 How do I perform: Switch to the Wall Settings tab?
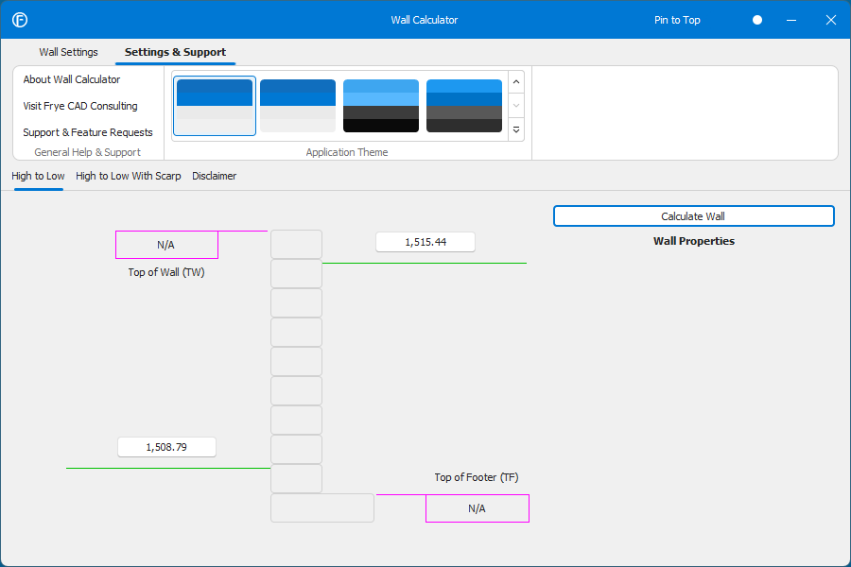pos(68,52)
